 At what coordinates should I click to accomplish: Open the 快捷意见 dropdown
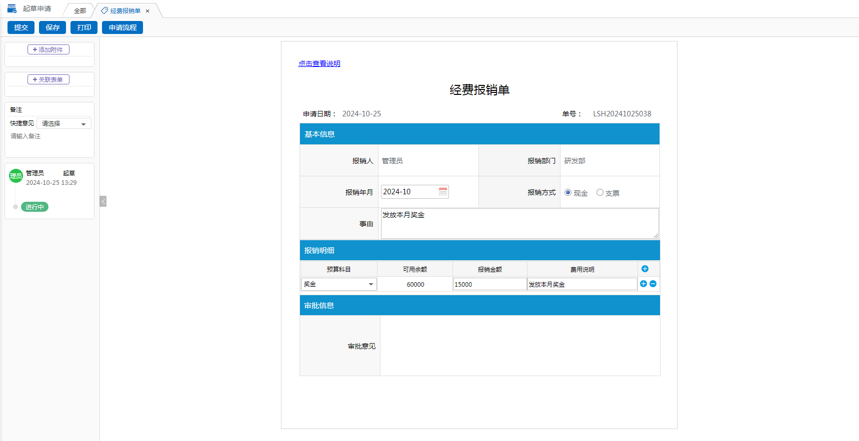[64, 123]
